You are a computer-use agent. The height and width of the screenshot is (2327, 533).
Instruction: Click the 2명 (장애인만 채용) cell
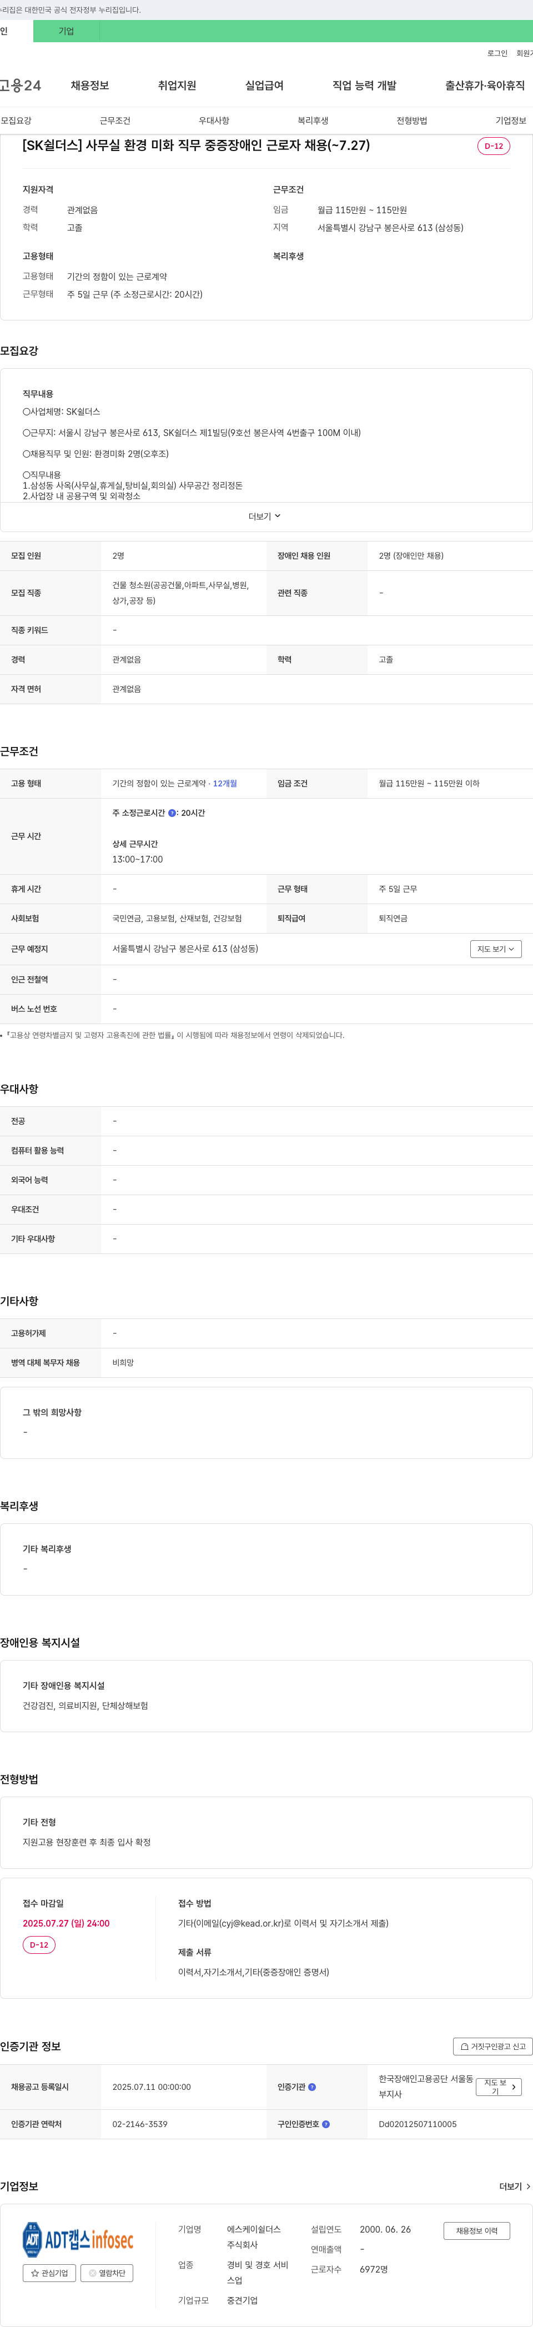pos(411,555)
